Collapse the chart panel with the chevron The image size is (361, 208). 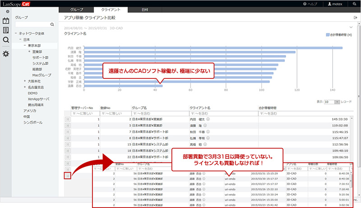pyautogui.click(x=351, y=27)
